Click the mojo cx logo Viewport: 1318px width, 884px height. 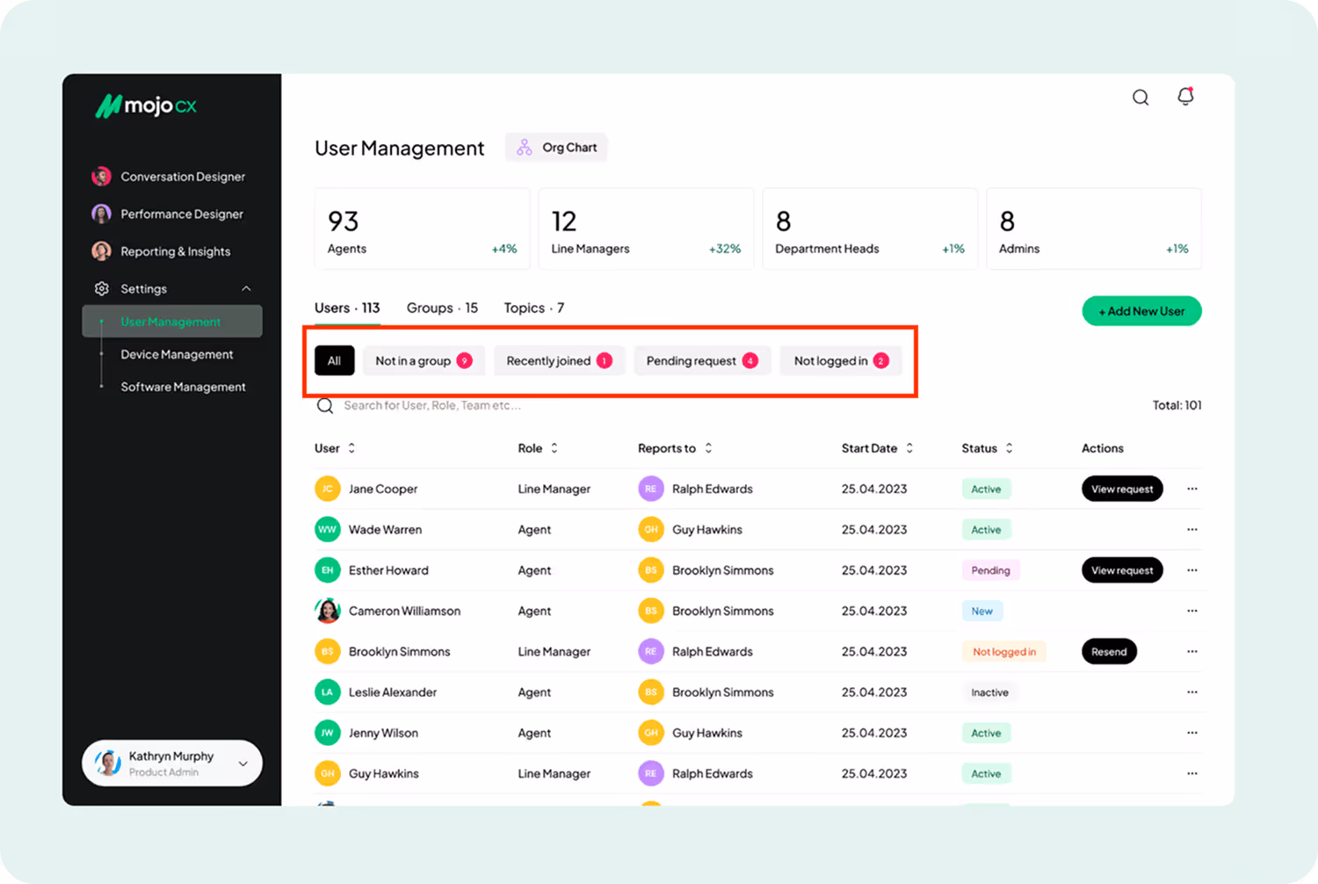(143, 105)
